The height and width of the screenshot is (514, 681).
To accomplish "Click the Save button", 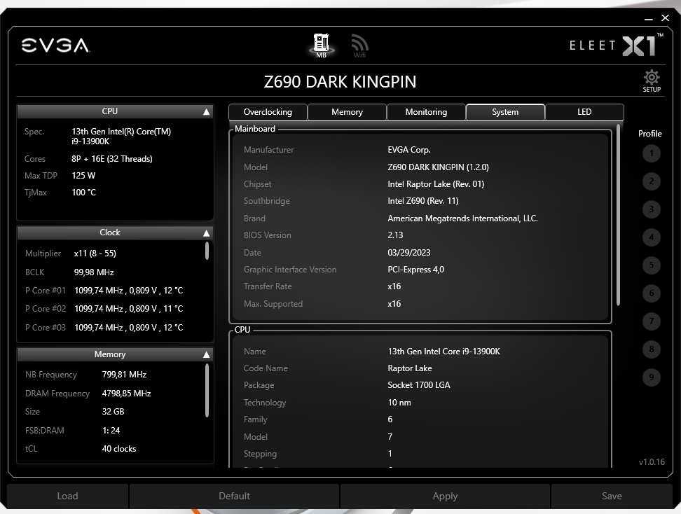I will (612, 496).
